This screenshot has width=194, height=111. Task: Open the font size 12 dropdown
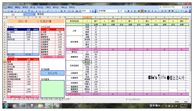pos(125,11)
